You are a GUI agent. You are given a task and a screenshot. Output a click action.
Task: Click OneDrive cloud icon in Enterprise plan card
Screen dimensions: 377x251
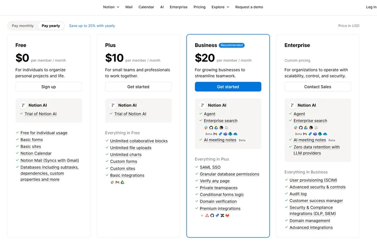[x=325, y=134]
